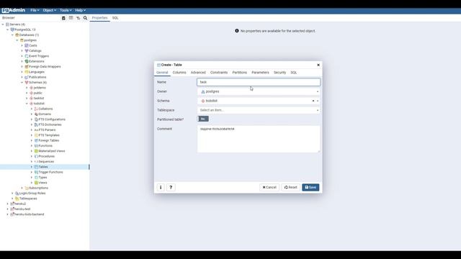Viewport: 461px width, 259px height.
Task: Select the Types tree item
Action: pos(42,178)
